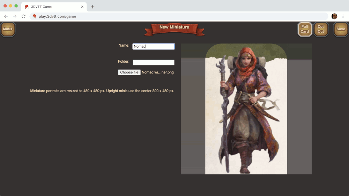Image resolution: width=349 pixels, height=196 pixels.
Task: Click the Nomad miniature preview image
Action: (246, 109)
